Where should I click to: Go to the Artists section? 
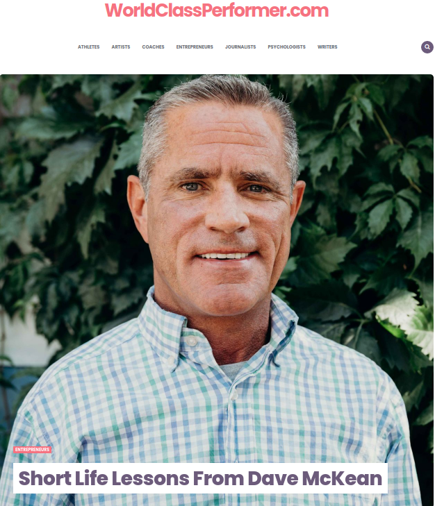tap(121, 47)
